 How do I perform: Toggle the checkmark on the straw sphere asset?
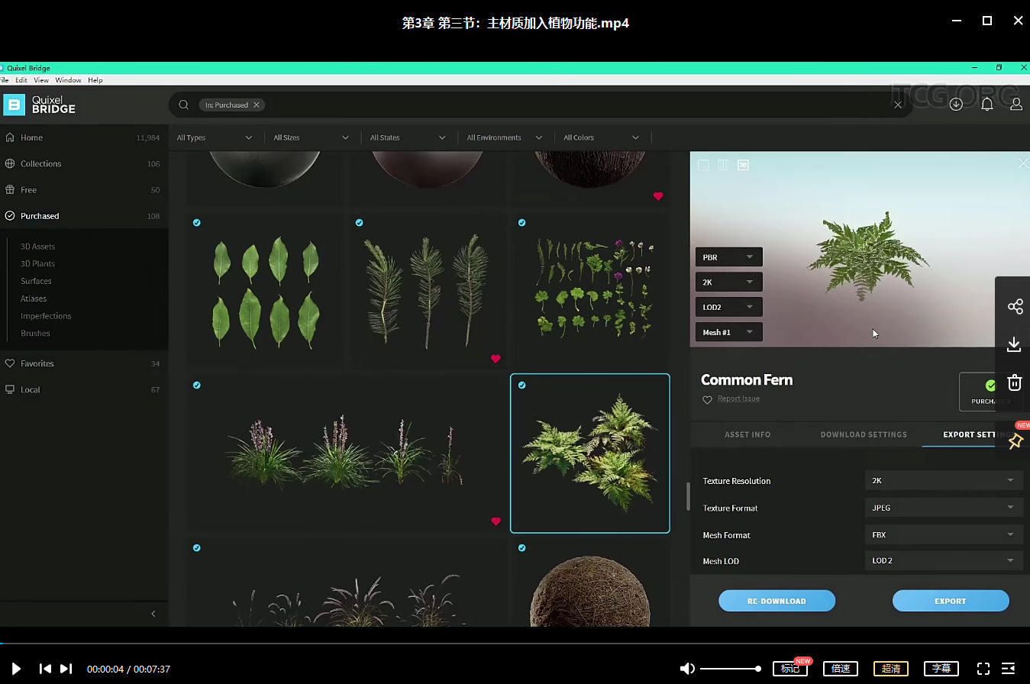tap(522, 548)
